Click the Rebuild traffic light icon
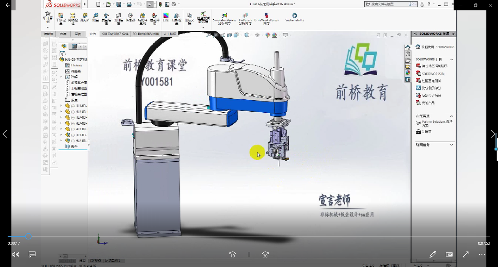 click(x=160, y=4)
